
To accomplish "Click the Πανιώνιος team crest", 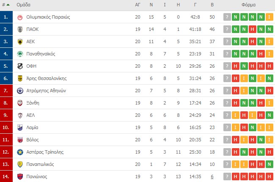I will 20,176.
